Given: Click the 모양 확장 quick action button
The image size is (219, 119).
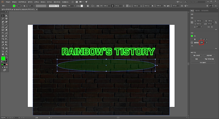Looking at the screenshot, I should tap(209, 56).
